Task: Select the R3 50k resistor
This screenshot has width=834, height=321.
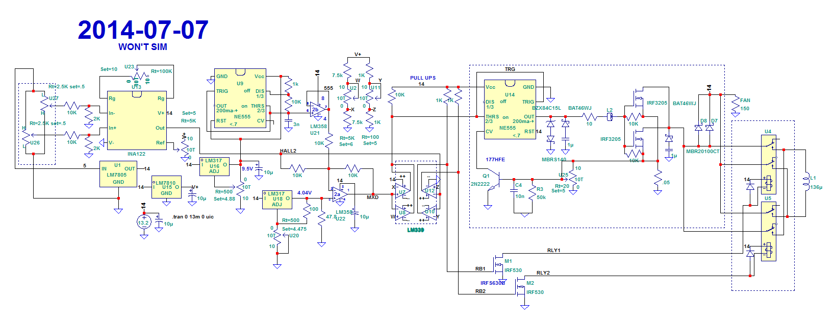Action: click(533, 193)
